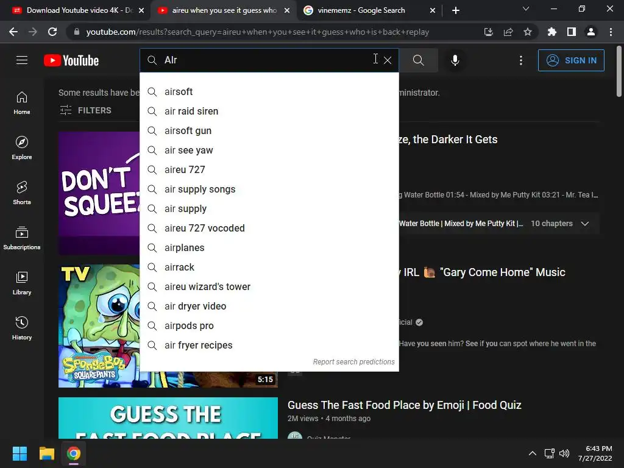This screenshot has height=468, width=624.
Task: Select 'air dryer video' suggestion
Action: [x=269, y=307]
